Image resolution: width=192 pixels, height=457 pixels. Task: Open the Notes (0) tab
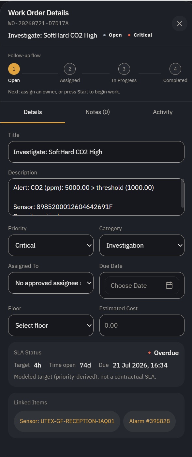(x=97, y=112)
